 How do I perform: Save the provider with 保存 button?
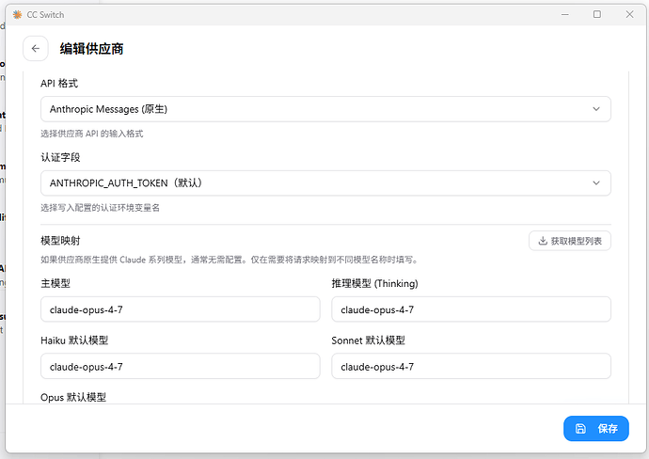pyautogui.click(x=596, y=428)
